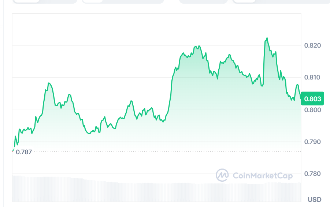Click the green 0.803 current price tag

[312, 99]
